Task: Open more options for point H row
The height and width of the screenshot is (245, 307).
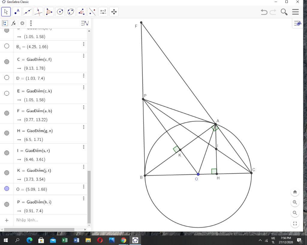Action: coord(84,127)
